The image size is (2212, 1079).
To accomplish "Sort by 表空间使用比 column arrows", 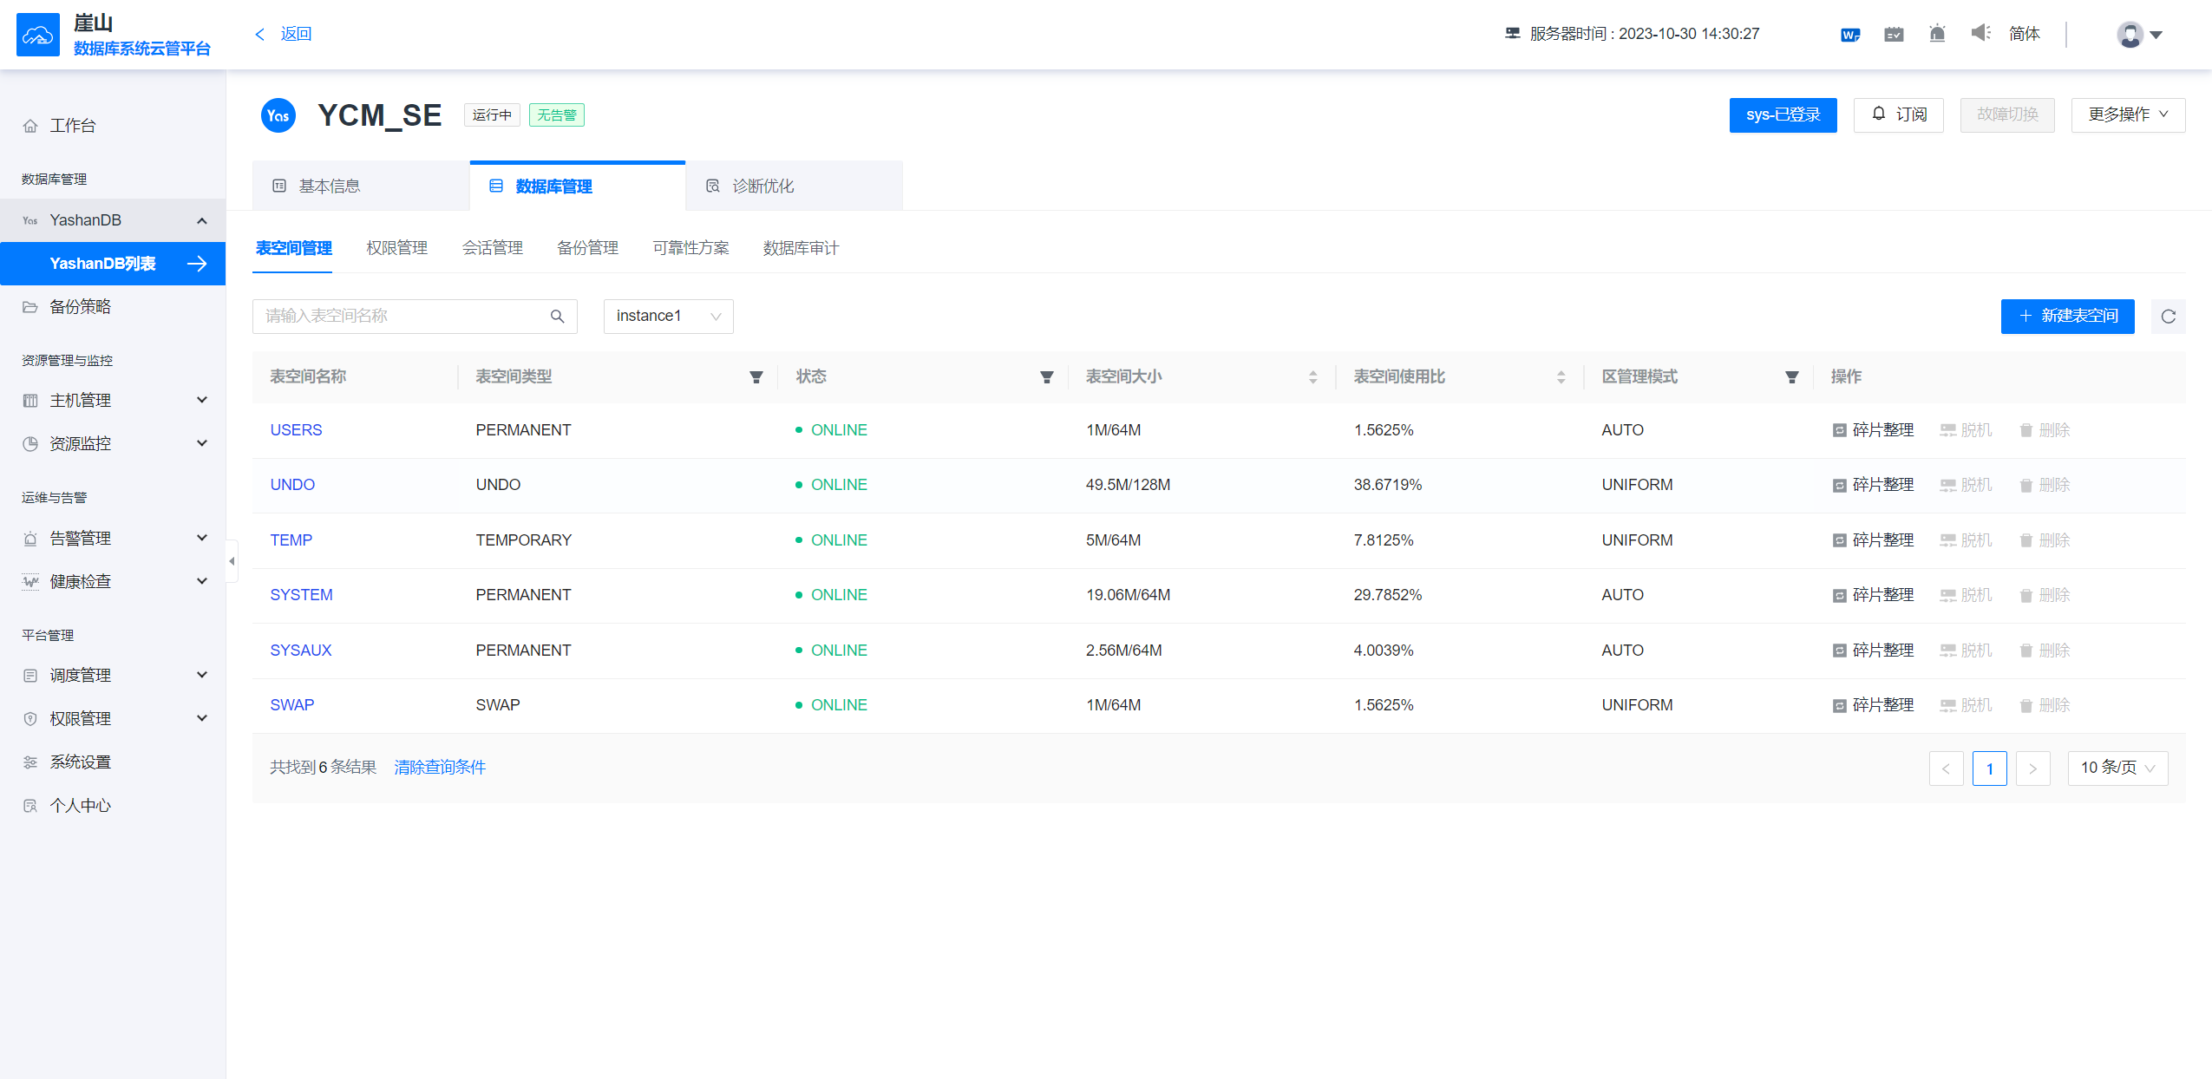I will click(x=1561, y=377).
